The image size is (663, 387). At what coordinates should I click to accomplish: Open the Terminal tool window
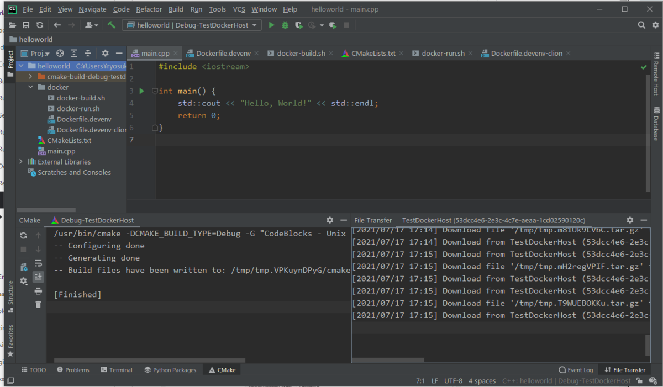(x=116, y=370)
